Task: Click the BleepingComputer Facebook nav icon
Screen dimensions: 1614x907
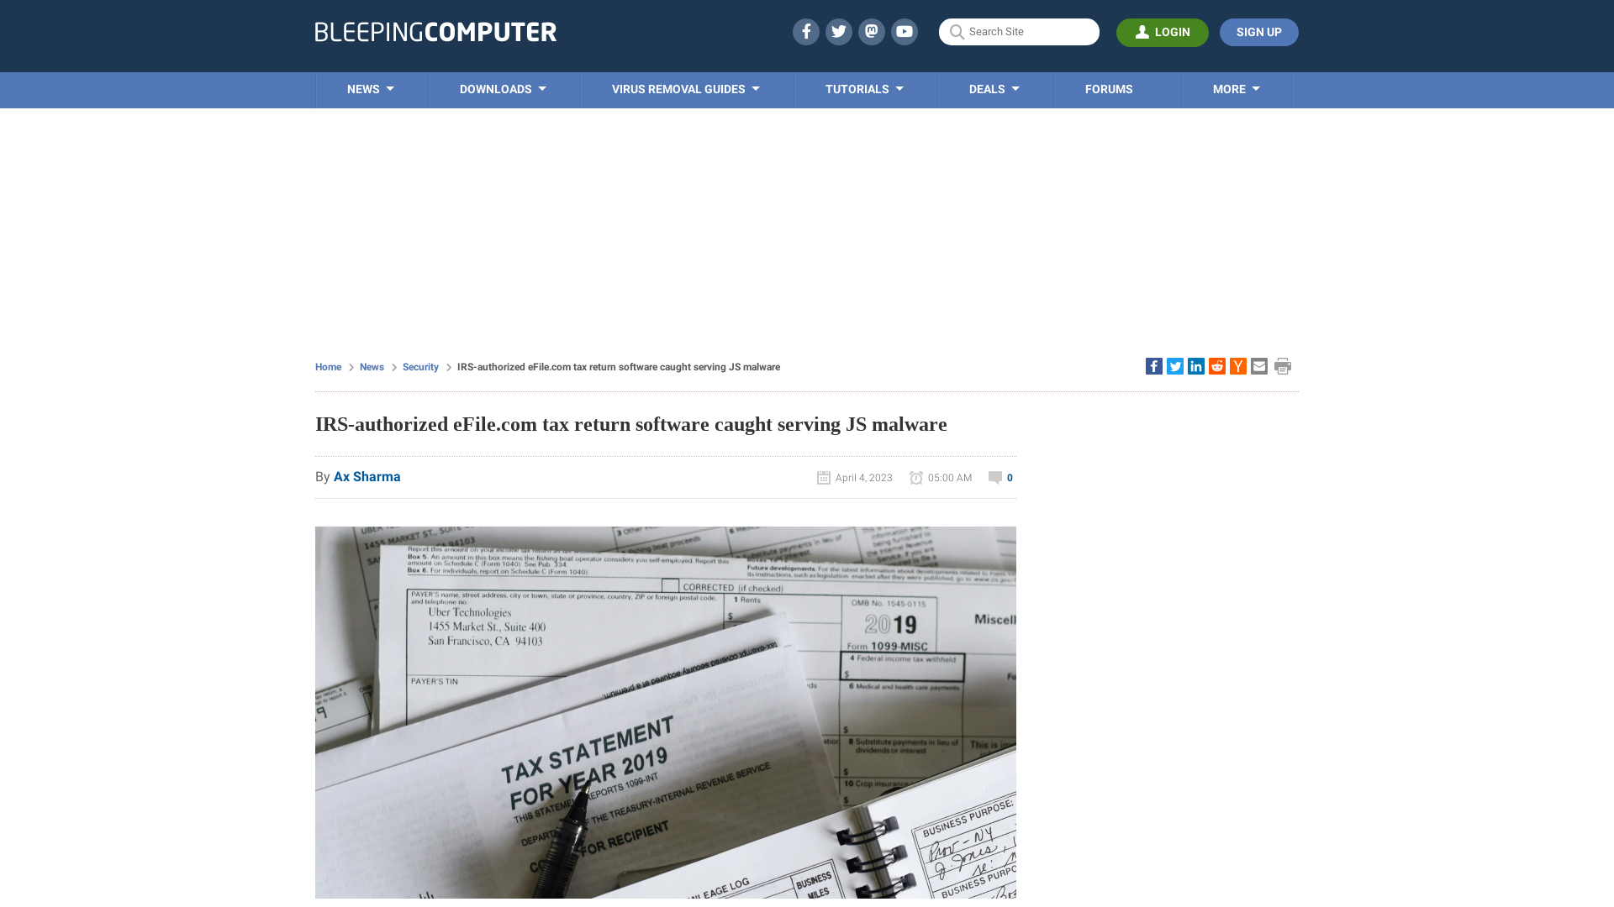Action: click(804, 31)
